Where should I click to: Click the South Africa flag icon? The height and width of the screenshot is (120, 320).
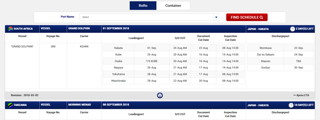point(11,29)
